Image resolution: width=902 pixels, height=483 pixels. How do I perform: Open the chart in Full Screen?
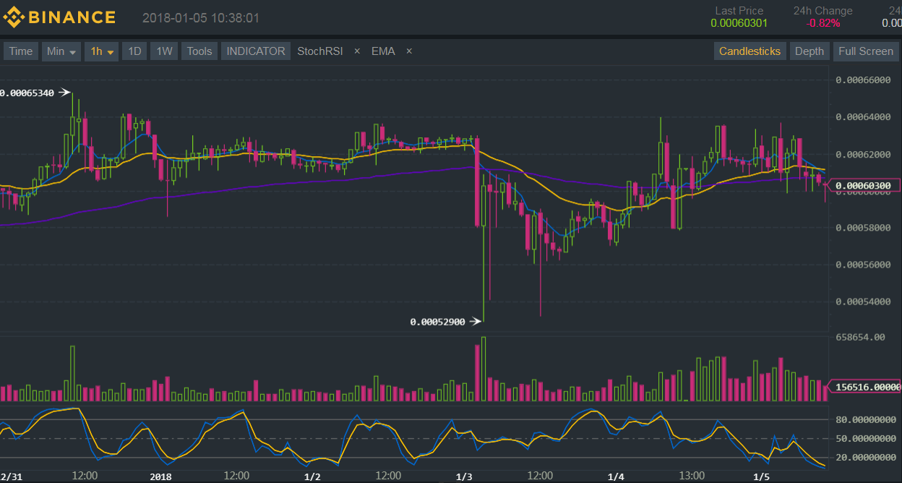click(866, 51)
